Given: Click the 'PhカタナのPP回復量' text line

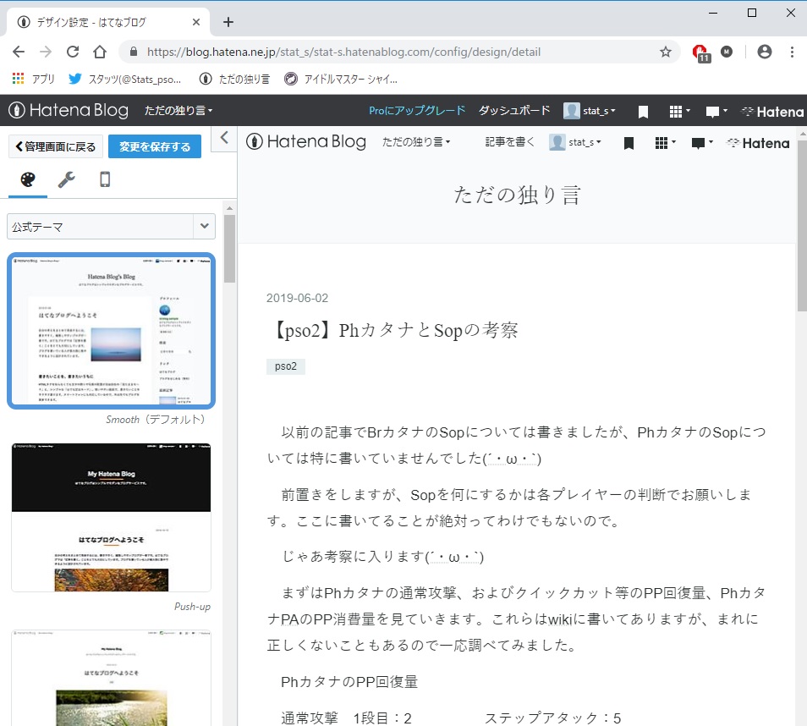Looking at the screenshot, I should 349,682.
